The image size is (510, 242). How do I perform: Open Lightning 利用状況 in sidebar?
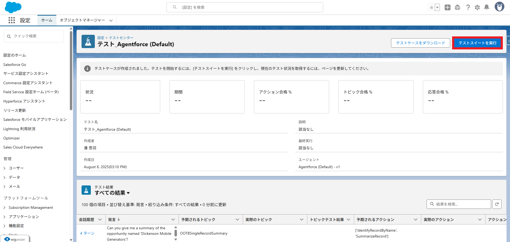pyautogui.click(x=19, y=129)
